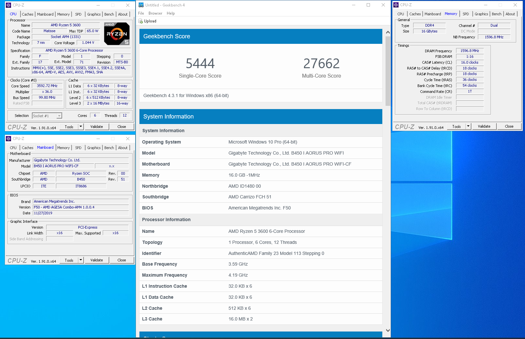The width and height of the screenshot is (525, 339).
Task: Click Close button in Mainboard CPU-Z window
Action: pyautogui.click(x=122, y=260)
